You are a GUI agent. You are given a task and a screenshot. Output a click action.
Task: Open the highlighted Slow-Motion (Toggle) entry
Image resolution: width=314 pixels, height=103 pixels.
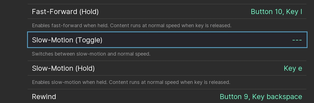click(167, 40)
